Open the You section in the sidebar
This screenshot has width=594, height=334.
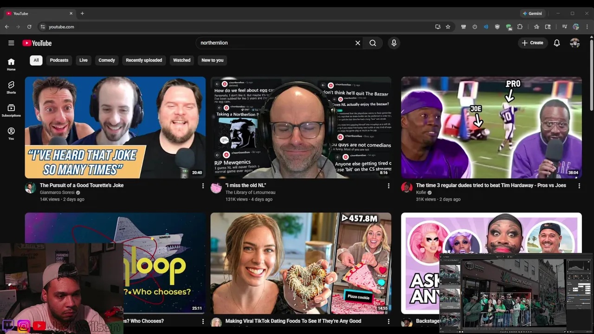coord(11,134)
